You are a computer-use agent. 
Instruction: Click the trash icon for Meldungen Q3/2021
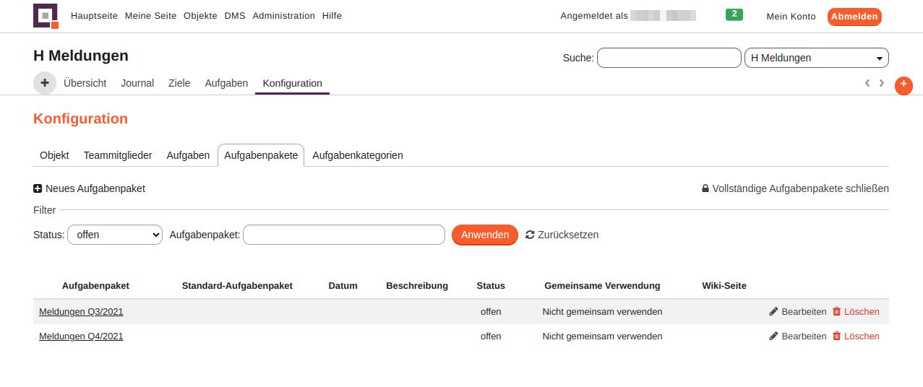[837, 311]
